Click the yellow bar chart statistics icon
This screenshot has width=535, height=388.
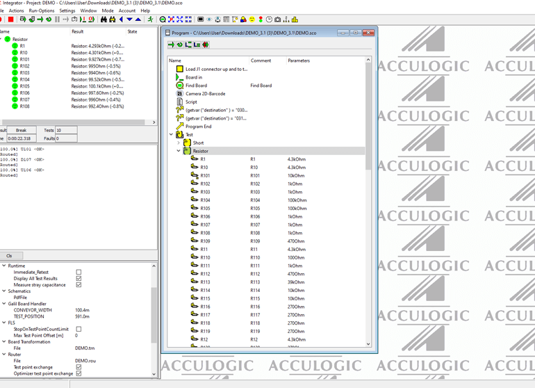coord(295,19)
